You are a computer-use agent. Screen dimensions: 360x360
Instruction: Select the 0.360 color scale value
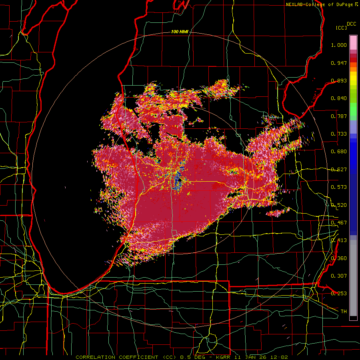coord(339,258)
